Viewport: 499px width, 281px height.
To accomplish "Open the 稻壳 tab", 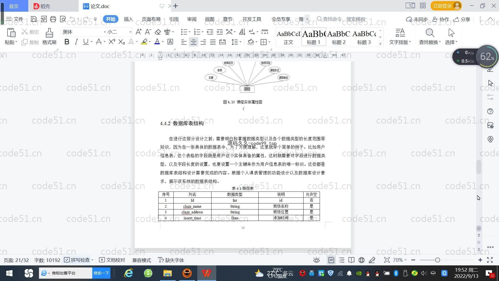I will (54, 6).
